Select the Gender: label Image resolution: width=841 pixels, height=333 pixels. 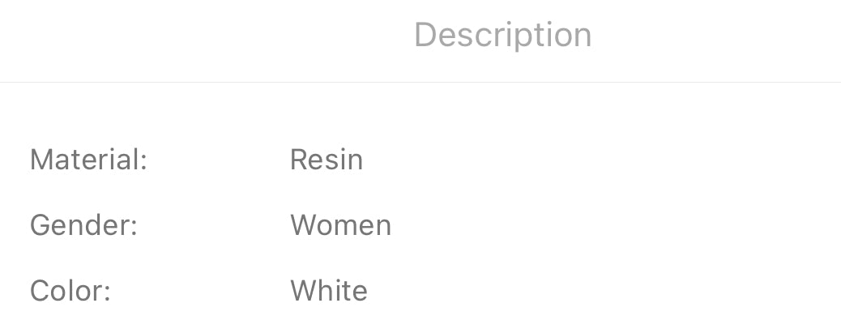[x=83, y=225]
